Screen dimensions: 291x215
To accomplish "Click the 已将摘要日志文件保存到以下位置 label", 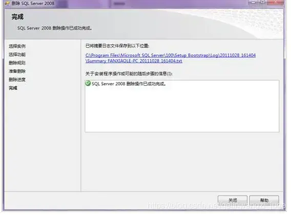I will [x=117, y=46].
